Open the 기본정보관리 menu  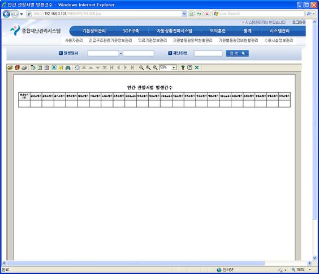[x=94, y=31]
